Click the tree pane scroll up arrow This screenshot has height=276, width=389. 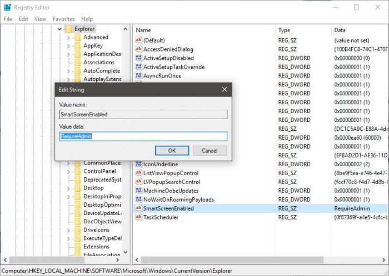tap(126, 29)
